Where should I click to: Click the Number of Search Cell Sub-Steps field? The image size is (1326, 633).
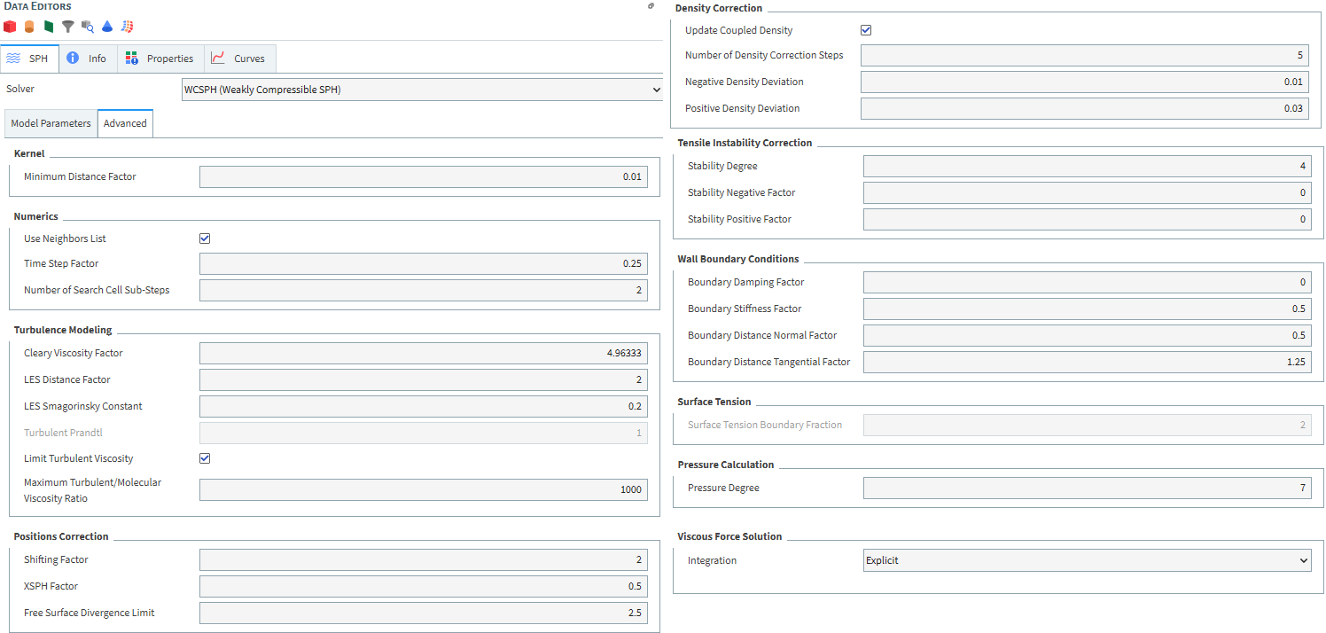pyautogui.click(x=424, y=290)
